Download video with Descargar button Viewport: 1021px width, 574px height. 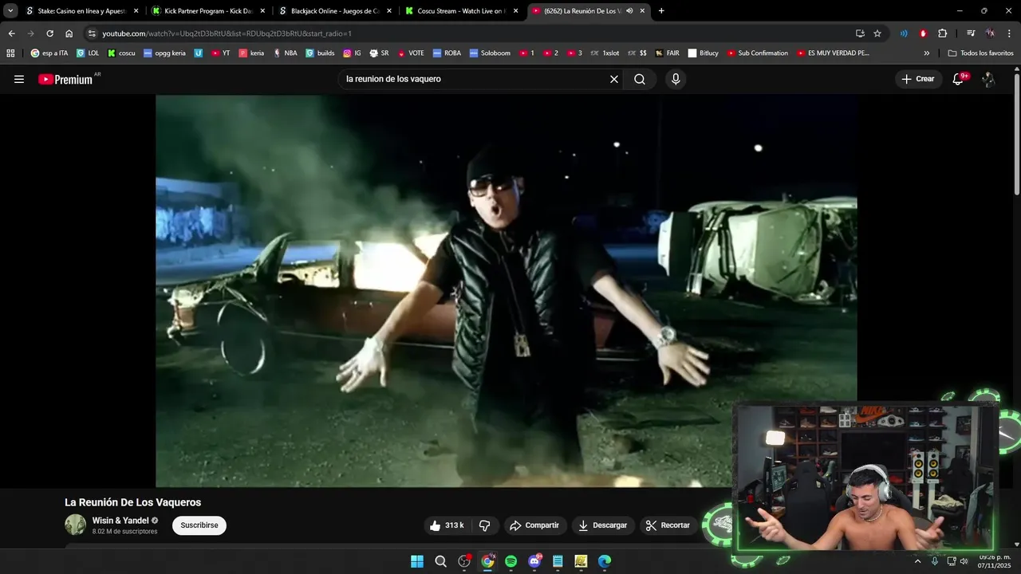[602, 525]
